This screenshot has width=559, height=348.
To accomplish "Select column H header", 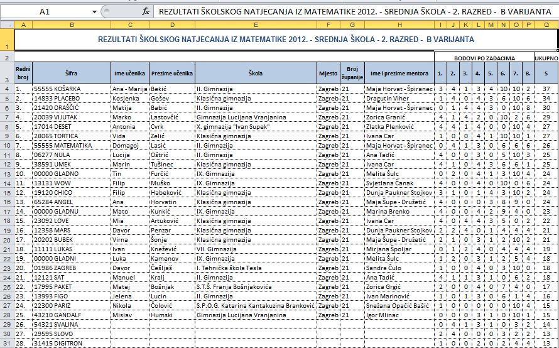I will coord(399,25).
